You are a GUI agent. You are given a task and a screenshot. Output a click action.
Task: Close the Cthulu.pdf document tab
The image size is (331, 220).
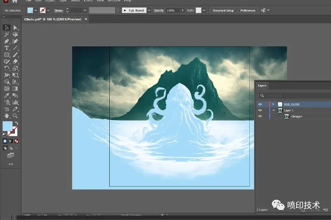pos(86,19)
